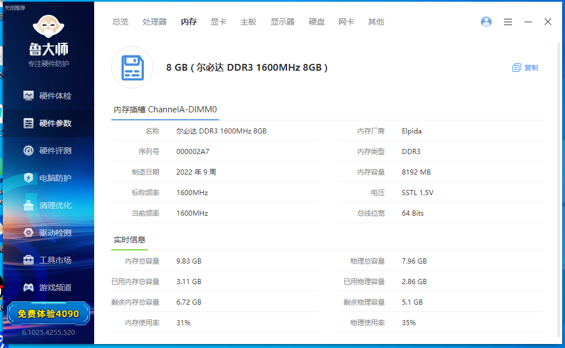Switch to the 总览 tab

click(x=120, y=22)
